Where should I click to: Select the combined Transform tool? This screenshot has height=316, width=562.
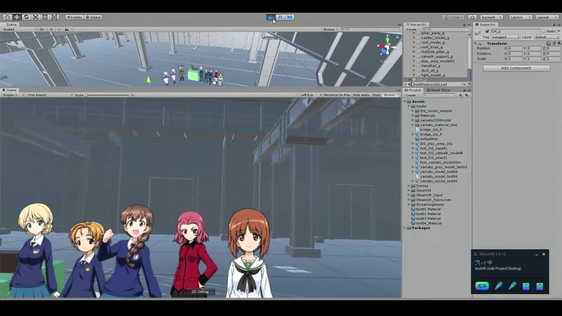[54, 17]
